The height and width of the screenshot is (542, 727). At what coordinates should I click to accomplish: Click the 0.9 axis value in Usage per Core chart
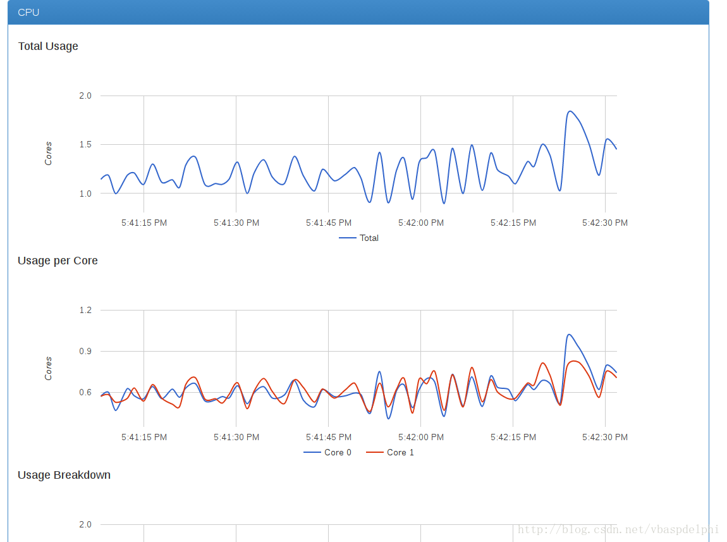point(85,352)
